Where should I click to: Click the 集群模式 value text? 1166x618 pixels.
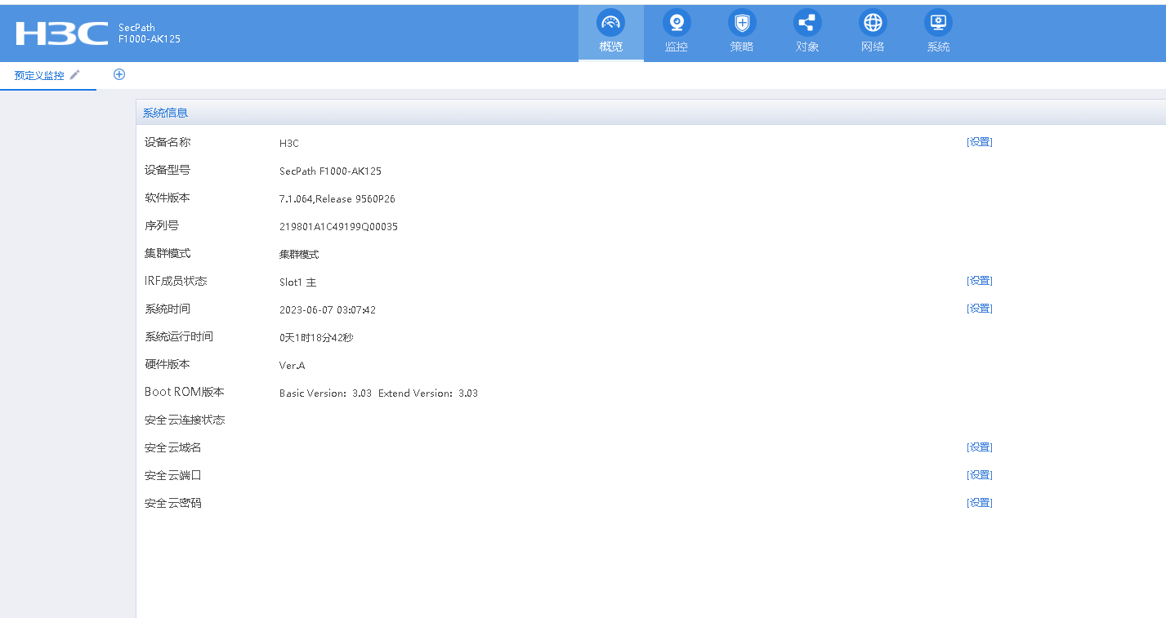pos(299,255)
